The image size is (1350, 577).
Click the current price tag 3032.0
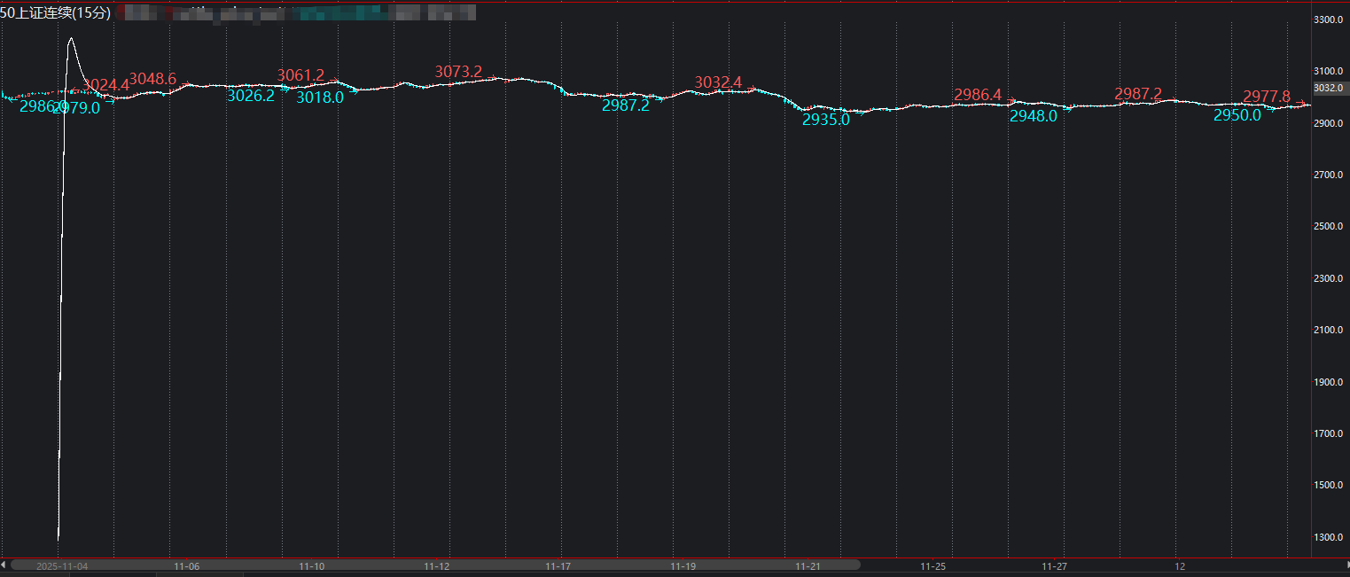pyautogui.click(x=1328, y=88)
